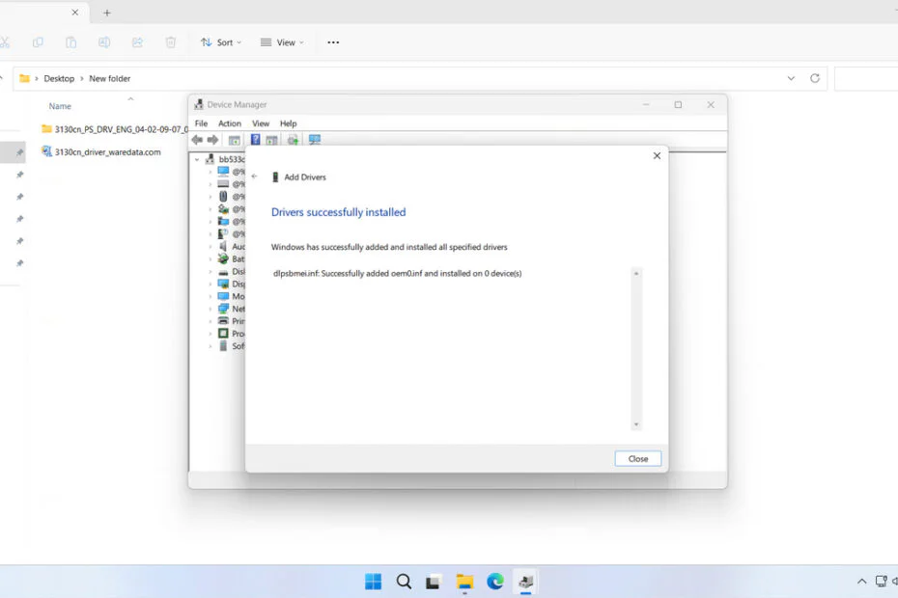Click the Scan for hardware changes monitor icon
The width and height of the screenshot is (898, 598).
pos(314,140)
